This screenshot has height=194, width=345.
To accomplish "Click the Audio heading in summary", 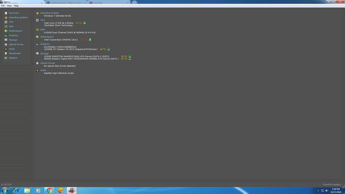I will [x=43, y=70].
